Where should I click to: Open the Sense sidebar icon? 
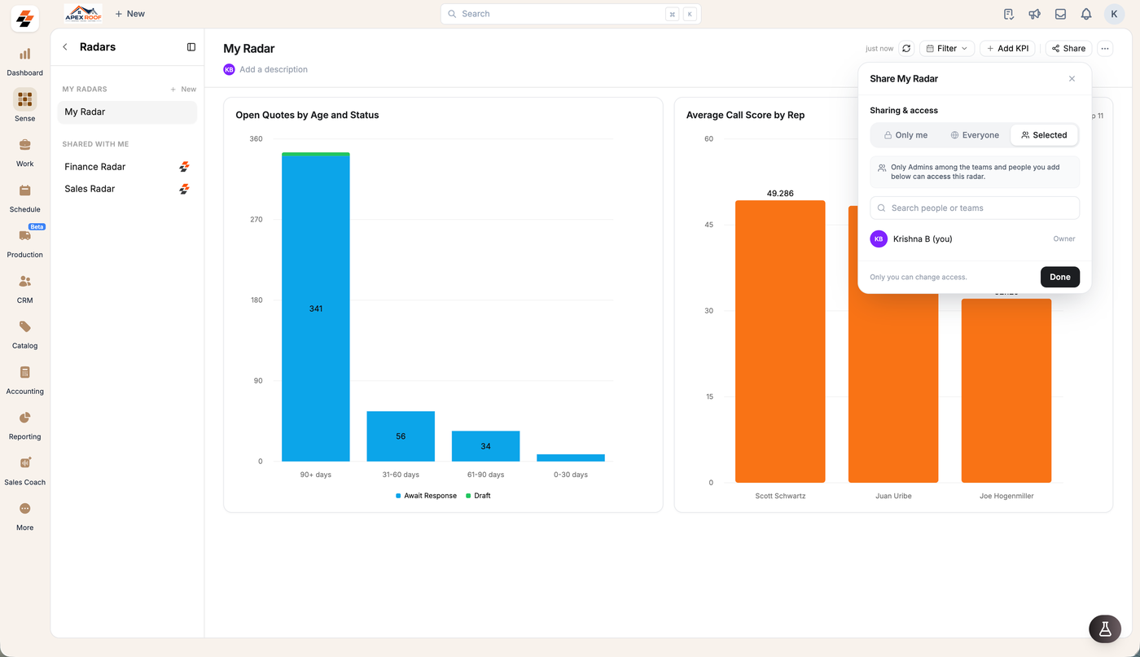[24, 99]
